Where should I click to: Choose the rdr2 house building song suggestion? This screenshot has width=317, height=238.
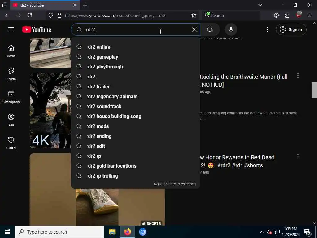pyautogui.click(x=136, y=117)
